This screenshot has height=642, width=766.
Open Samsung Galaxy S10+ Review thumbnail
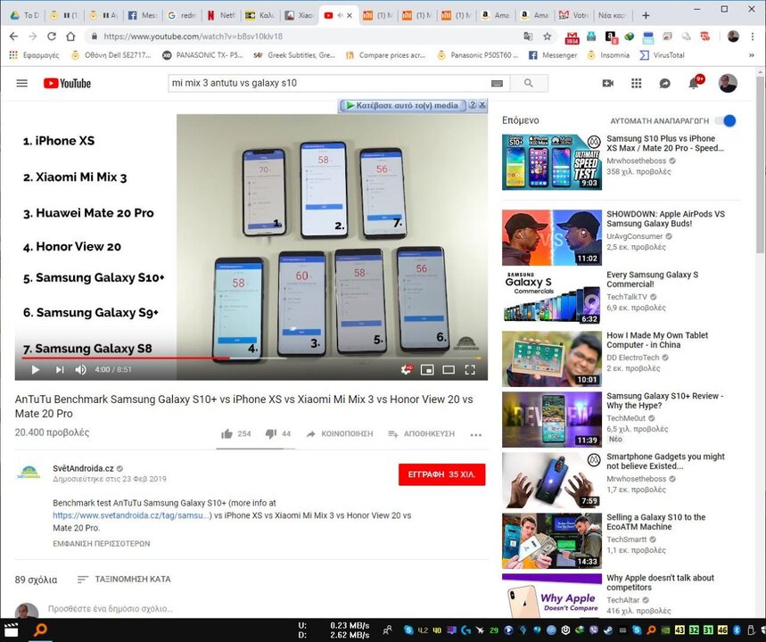[552, 420]
